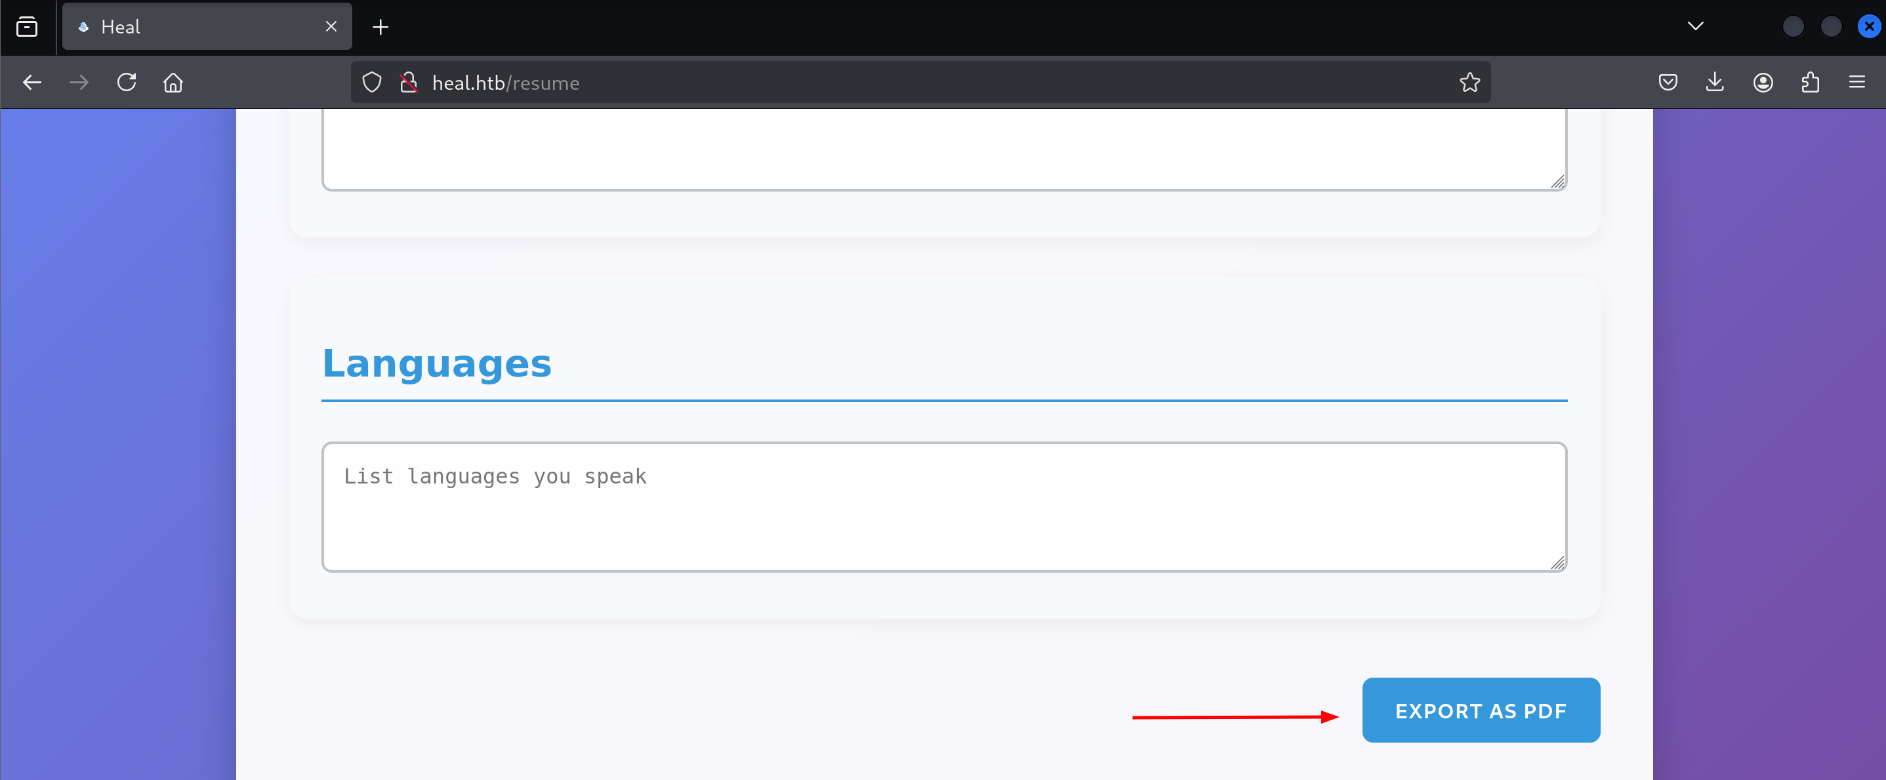Bookmark this page with the star
Viewport: 1886px width, 780px height.
click(1469, 83)
